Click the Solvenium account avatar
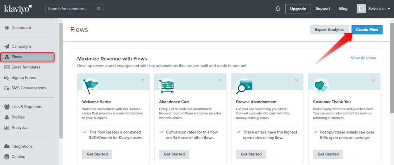 [361, 9]
